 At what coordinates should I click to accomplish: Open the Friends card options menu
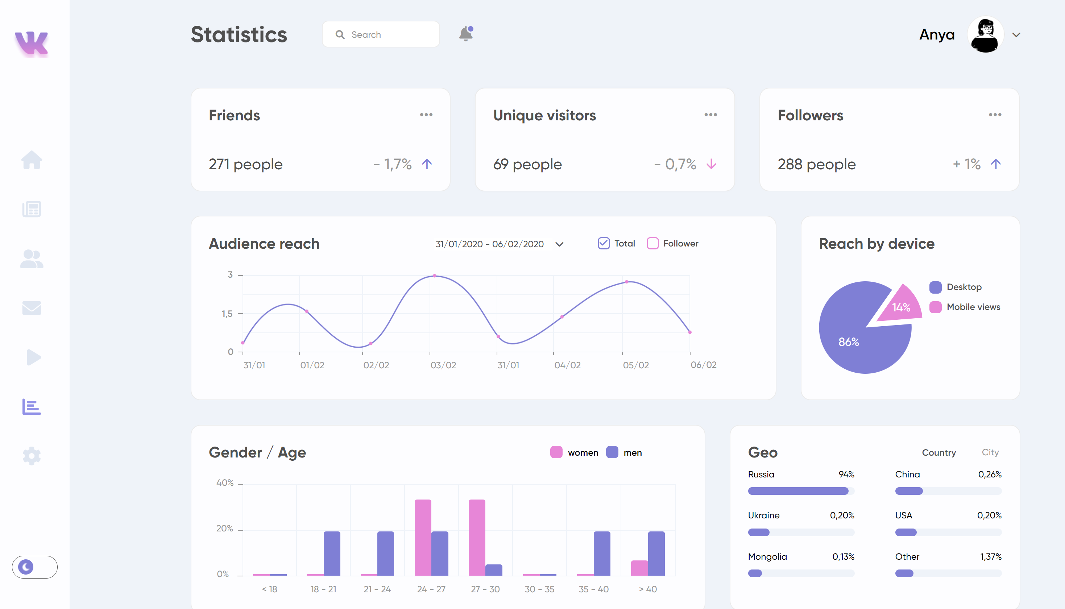click(x=426, y=115)
